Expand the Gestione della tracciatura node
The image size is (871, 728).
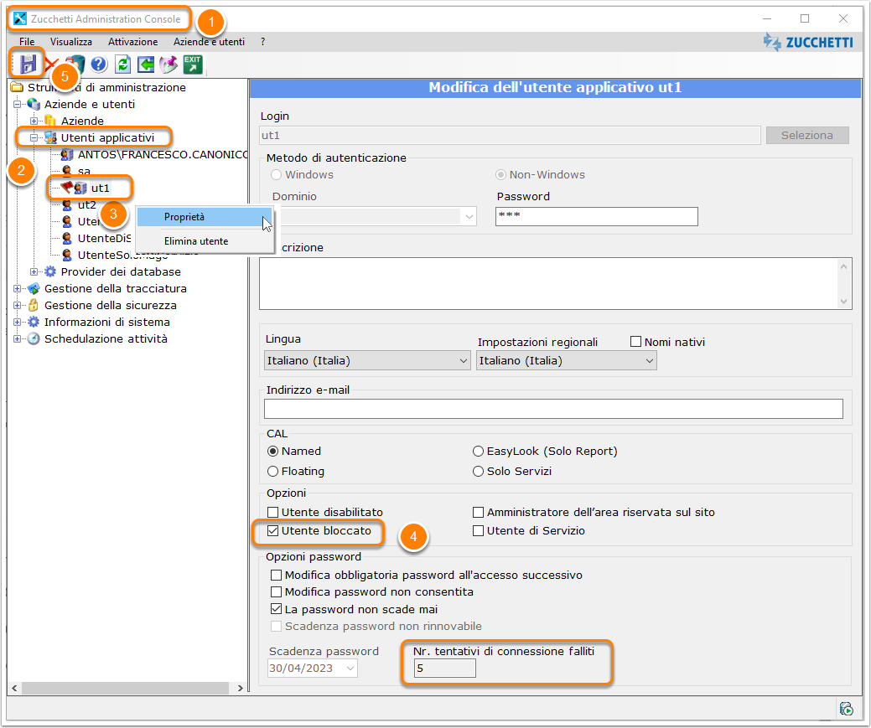point(18,289)
